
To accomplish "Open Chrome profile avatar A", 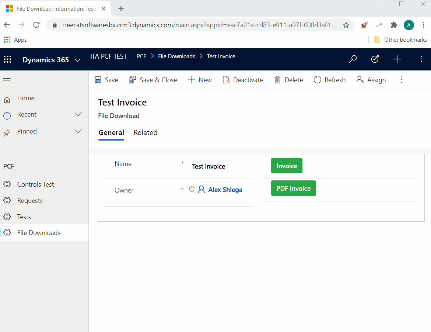I will point(409,25).
